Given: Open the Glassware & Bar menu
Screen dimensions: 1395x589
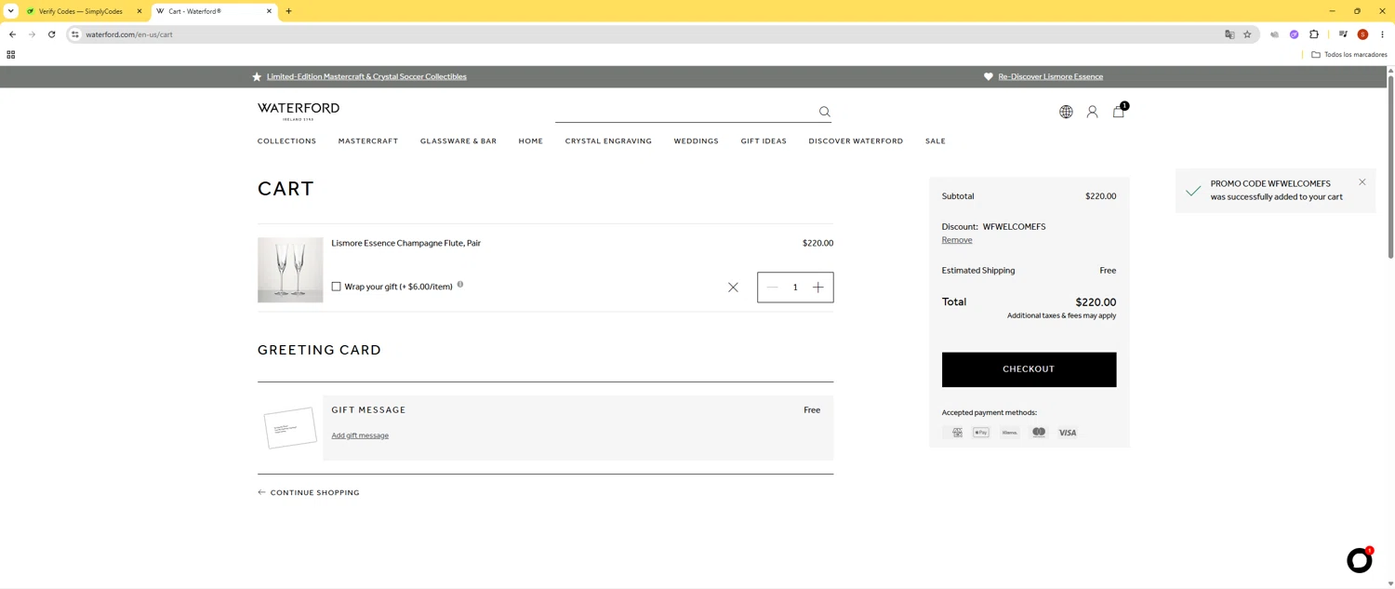Looking at the screenshot, I should pyautogui.click(x=458, y=141).
